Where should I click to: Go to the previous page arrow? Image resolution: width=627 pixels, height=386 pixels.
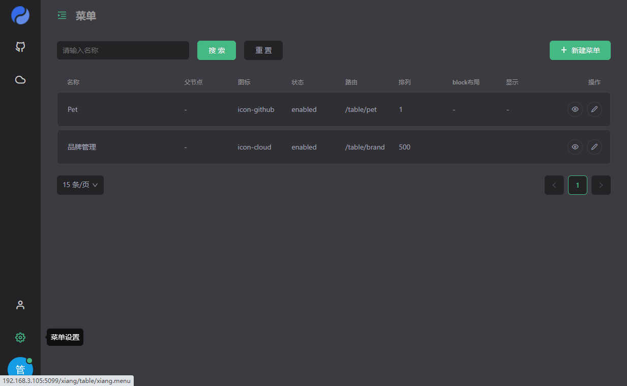[554, 185]
